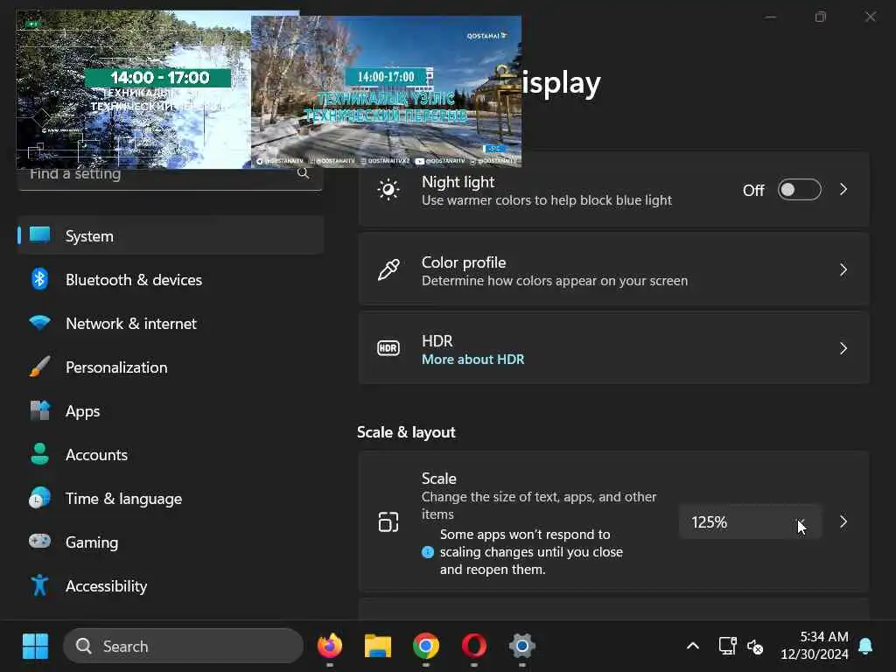Screen dimensions: 896x672
Task: Show hidden system tray icons
Action: (693, 647)
